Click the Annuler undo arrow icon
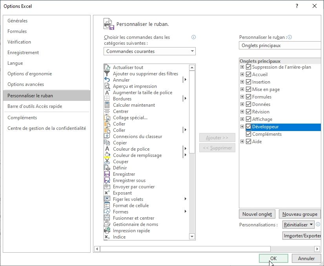The width and height of the screenshot is (324, 266). click(x=107, y=80)
